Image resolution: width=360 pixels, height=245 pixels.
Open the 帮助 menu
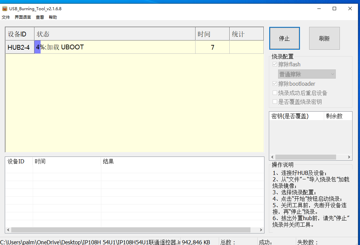(x=53, y=17)
